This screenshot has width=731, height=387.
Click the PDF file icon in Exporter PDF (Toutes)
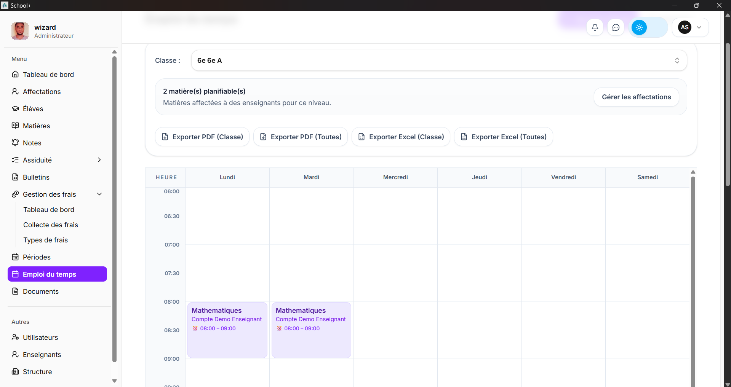(x=263, y=137)
